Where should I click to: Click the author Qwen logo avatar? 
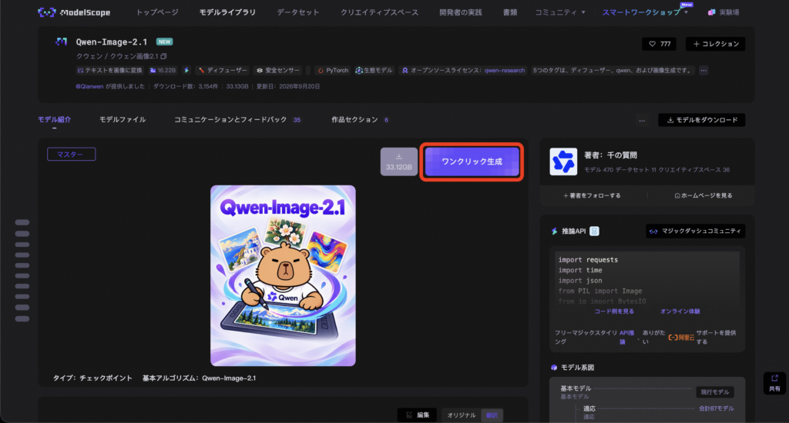tap(563, 162)
